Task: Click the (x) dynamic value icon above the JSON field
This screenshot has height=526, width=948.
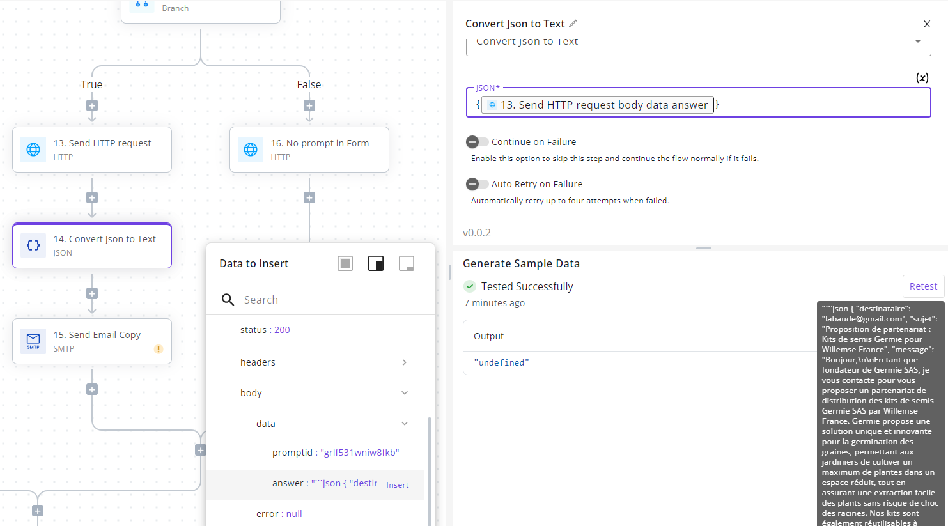Action: [x=922, y=77]
